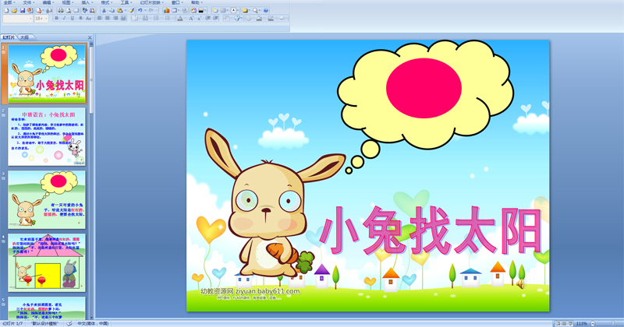
Task: Undo the last action with the blue arrow
Action: [x=140, y=10]
